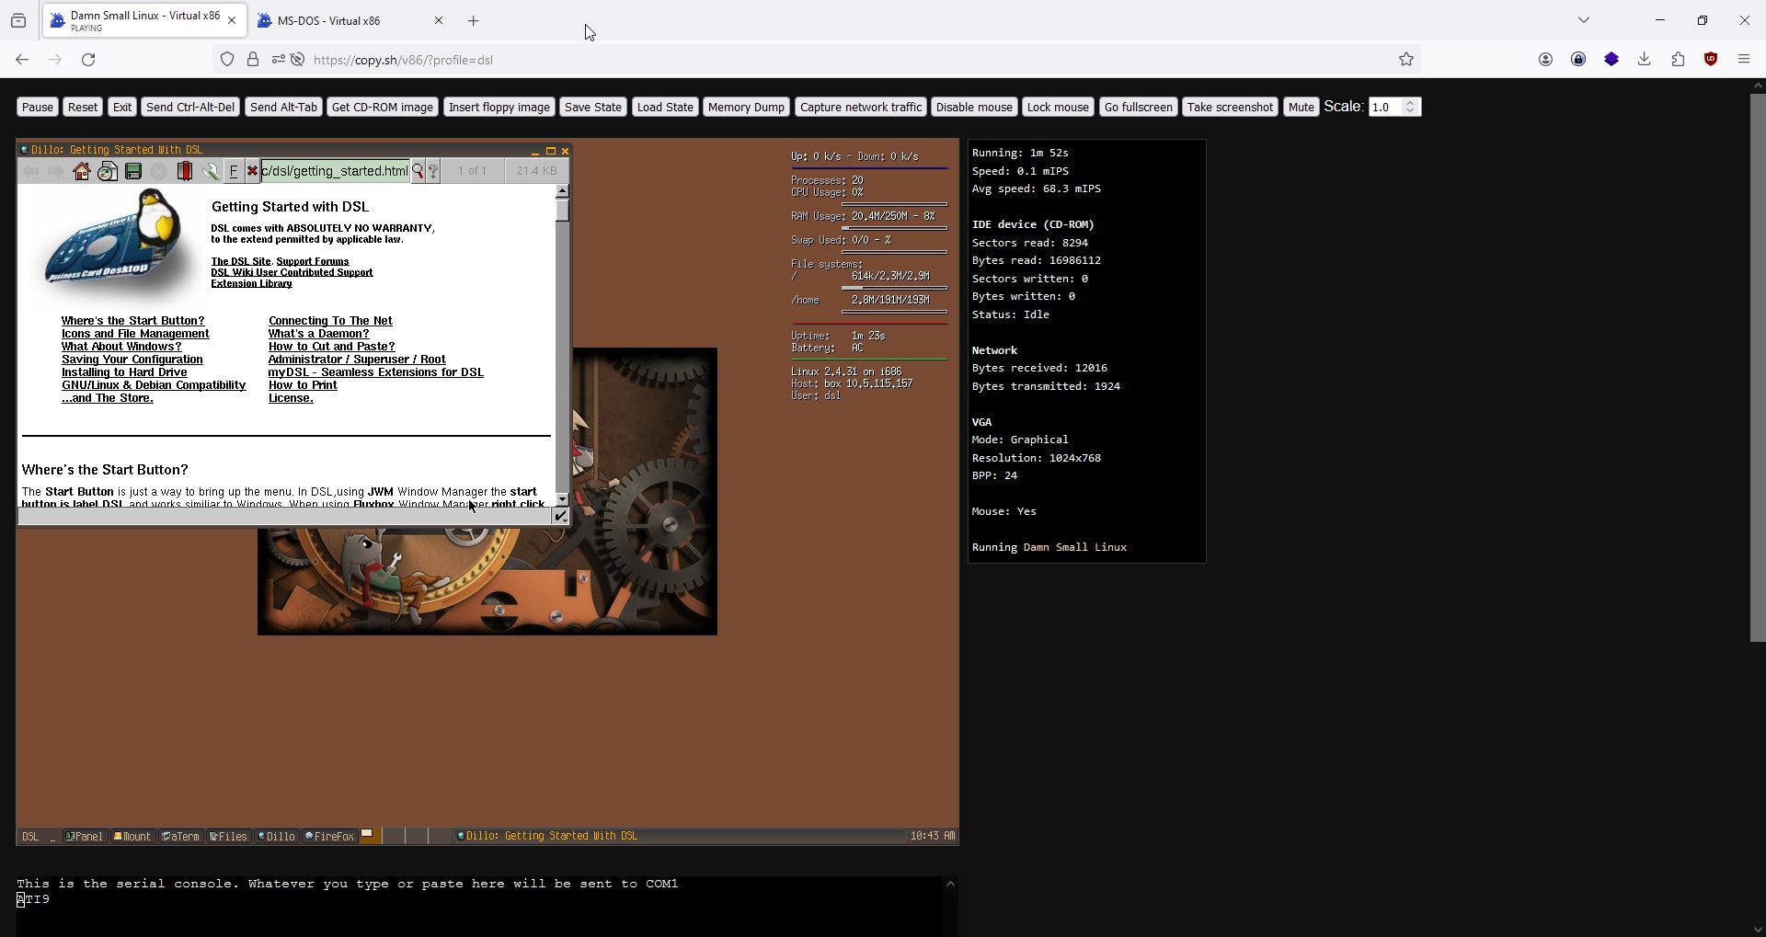Click Send Ctrl-Alt-Del button
Viewport: 1766px width, 937px height.
190,107
